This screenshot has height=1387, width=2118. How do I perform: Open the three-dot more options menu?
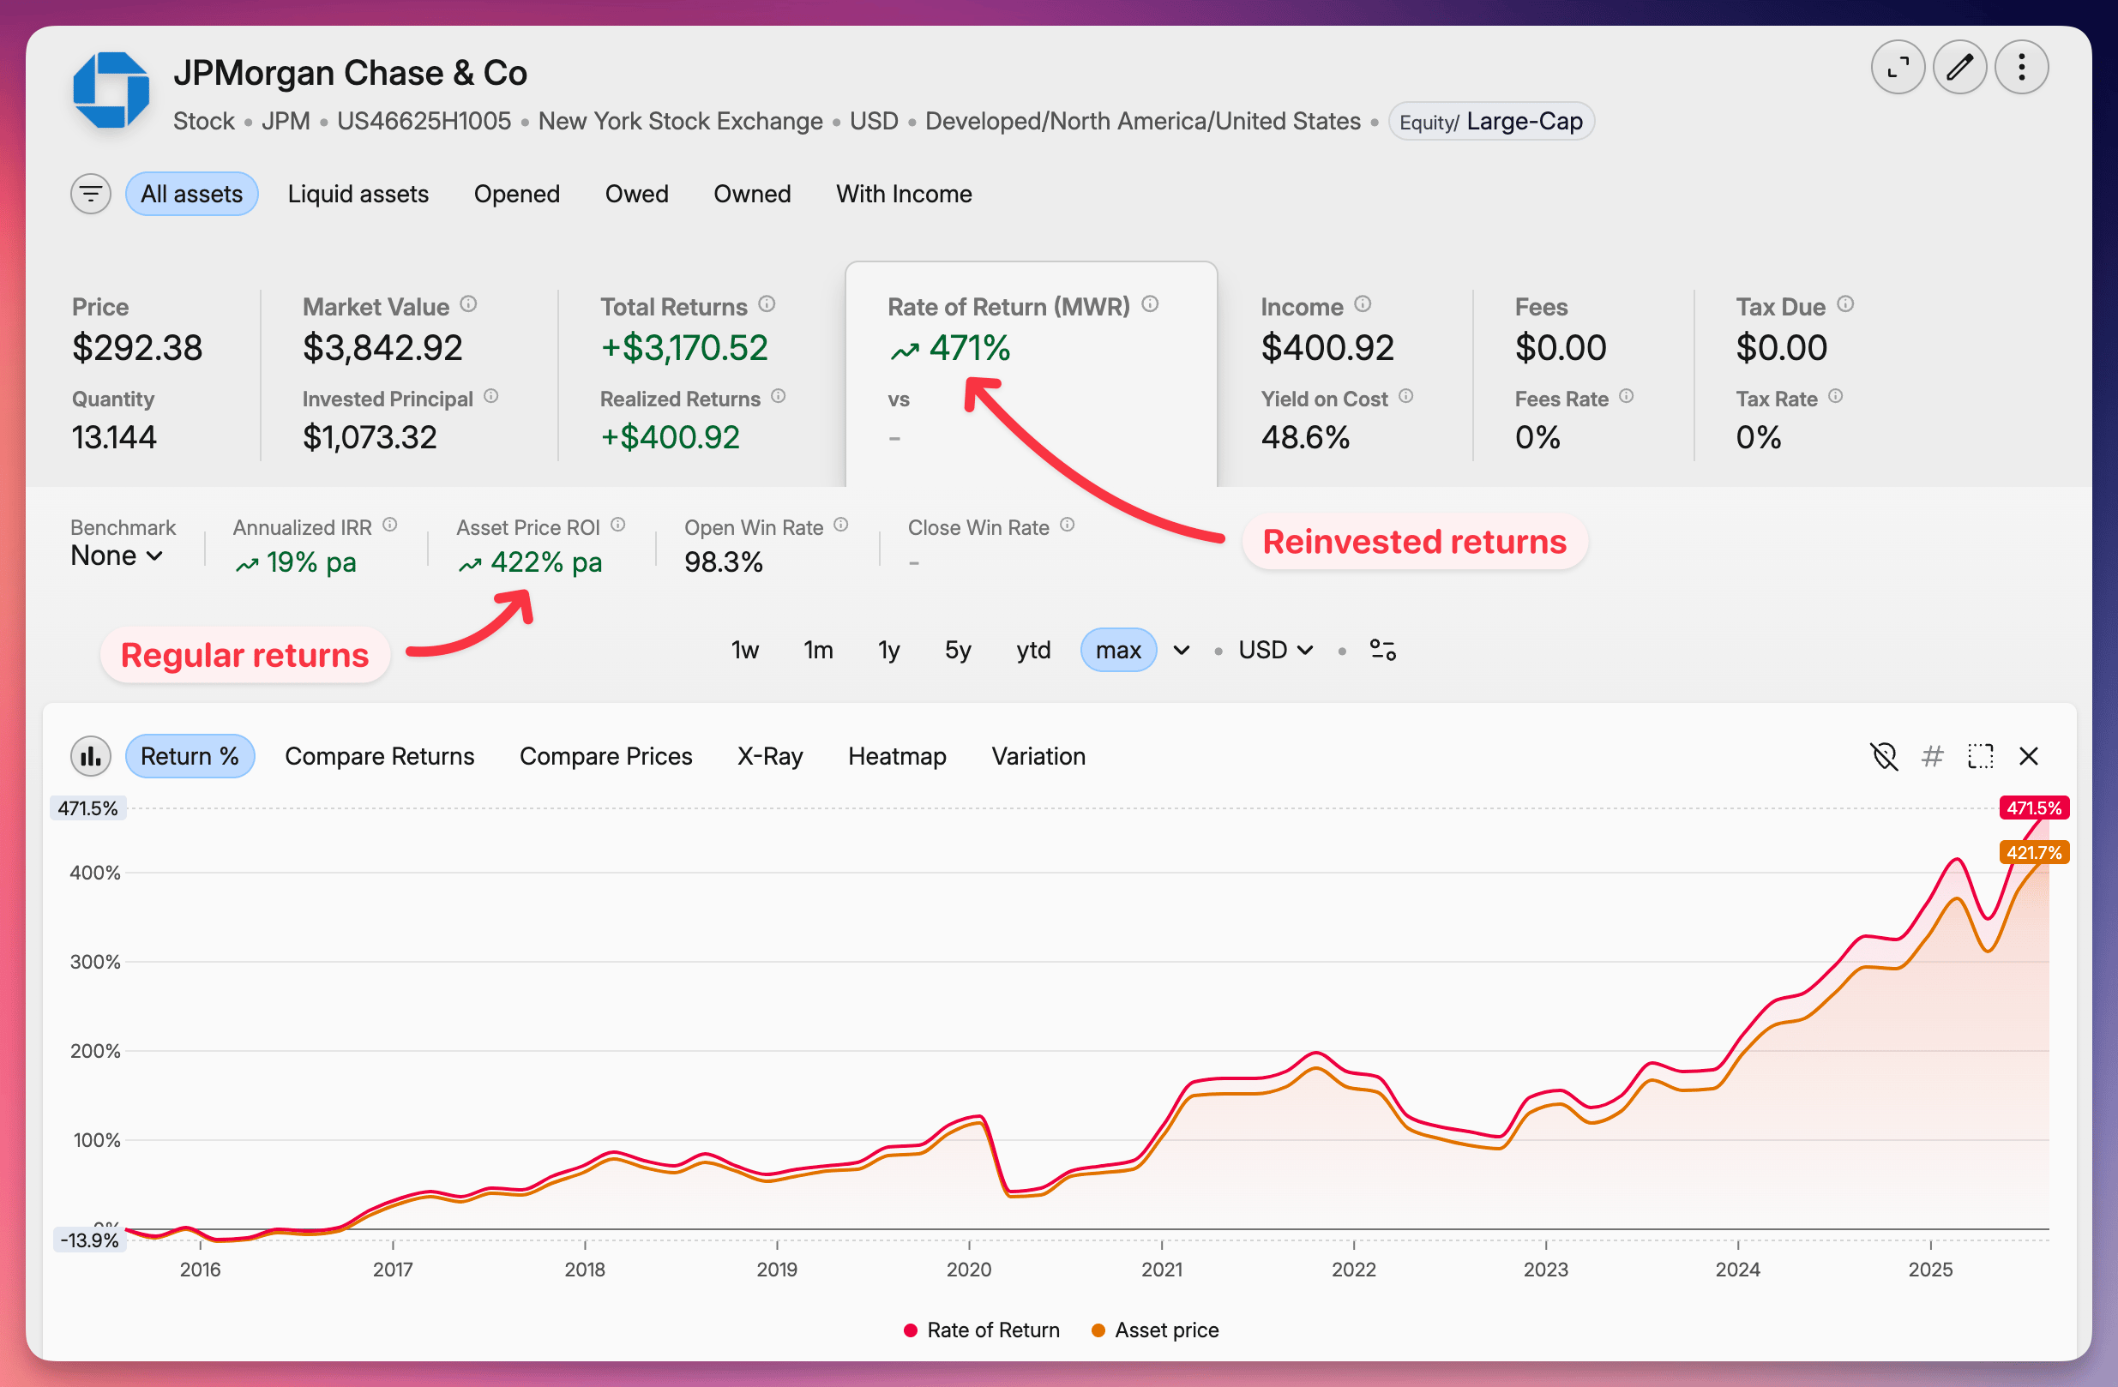pyautogui.click(x=2021, y=68)
